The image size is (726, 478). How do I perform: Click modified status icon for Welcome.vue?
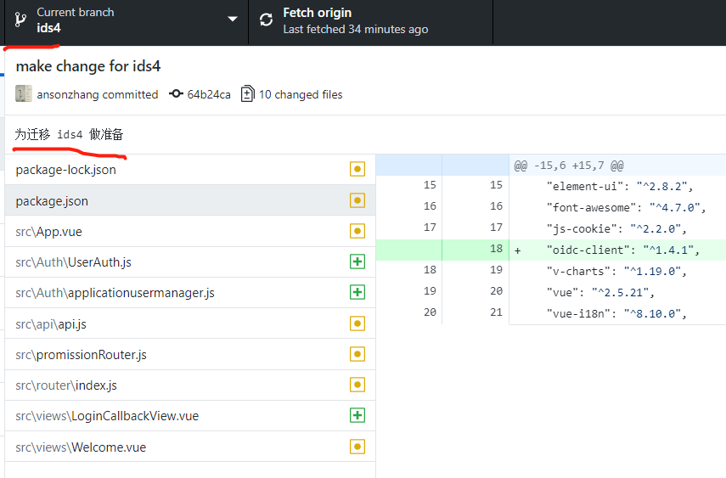(x=357, y=447)
